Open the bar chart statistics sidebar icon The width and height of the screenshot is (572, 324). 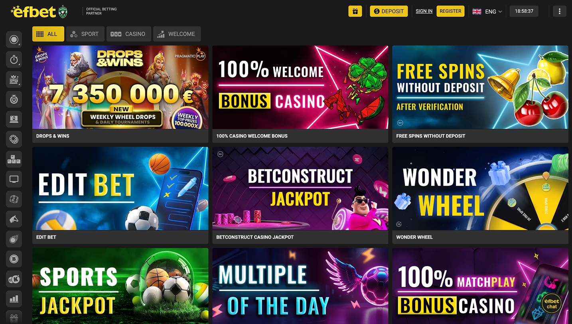pyautogui.click(x=14, y=299)
